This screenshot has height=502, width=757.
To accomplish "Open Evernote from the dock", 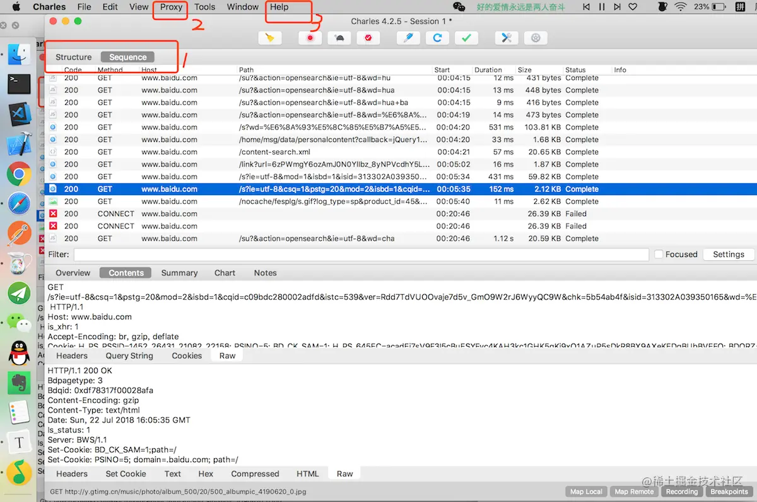I will pyautogui.click(x=20, y=383).
